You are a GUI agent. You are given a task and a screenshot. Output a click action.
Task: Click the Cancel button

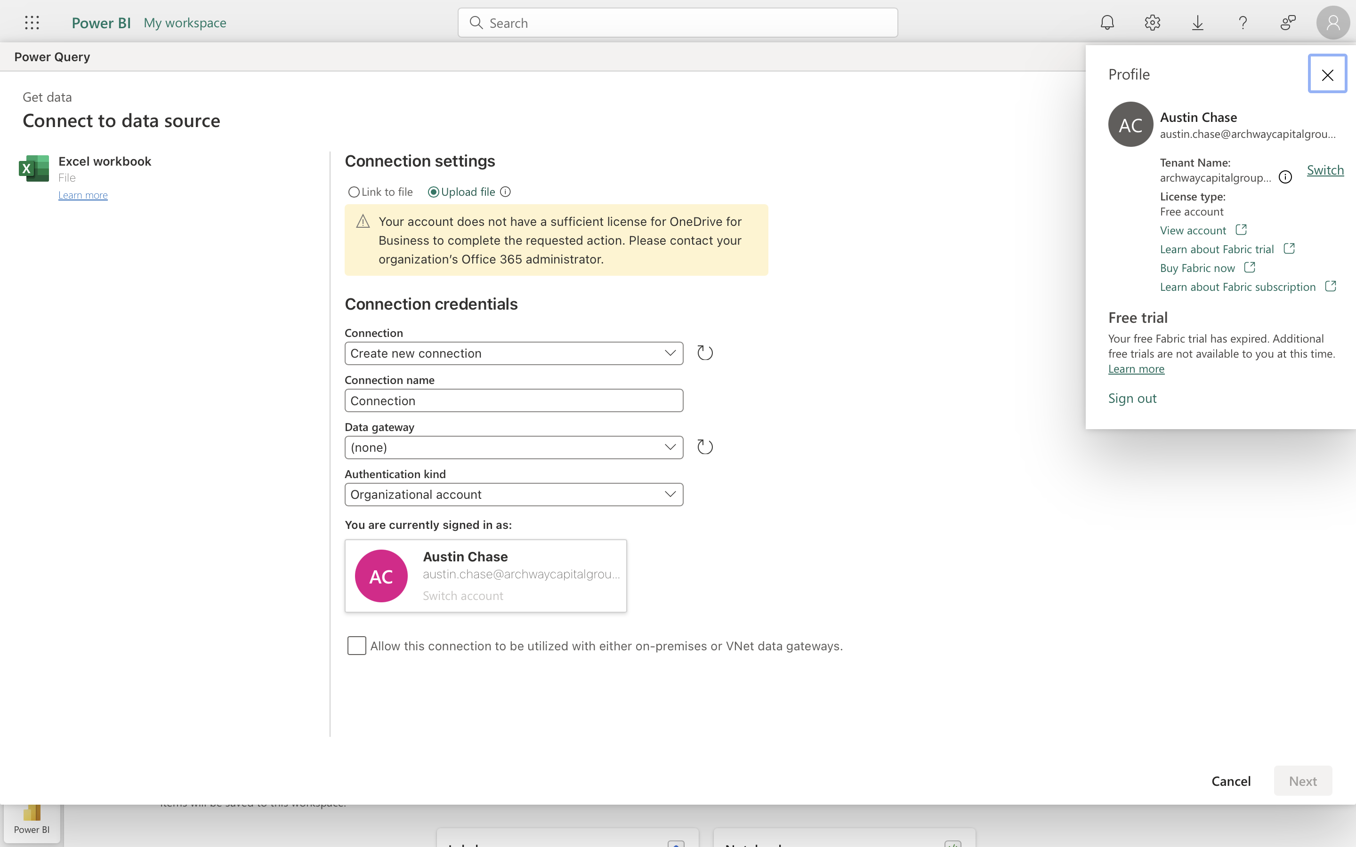[x=1230, y=781]
